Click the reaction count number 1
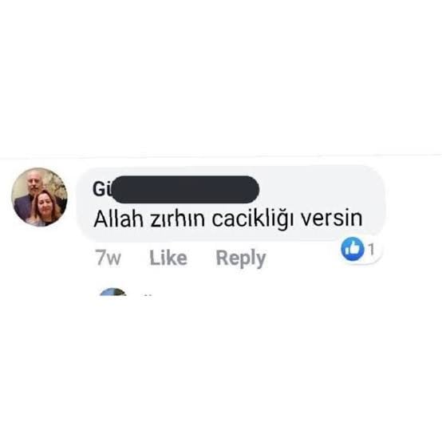The image size is (442, 442). point(372,250)
